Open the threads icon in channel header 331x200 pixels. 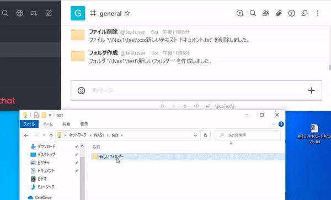tap(240, 13)
